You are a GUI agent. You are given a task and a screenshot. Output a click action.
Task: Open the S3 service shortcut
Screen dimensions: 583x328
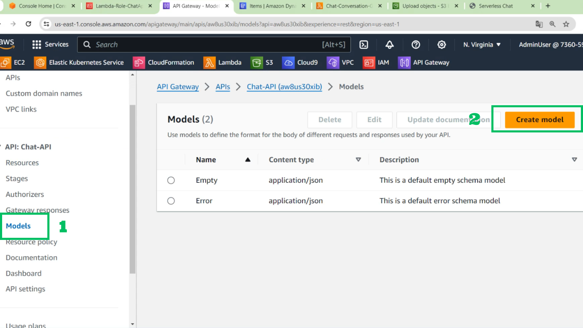pyautogui.click(x=262, y=63)
